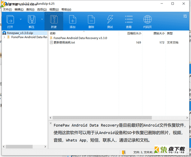Minimize the Bandizip window
This screenshot has width=191, height=157.
tap(162, 4)
